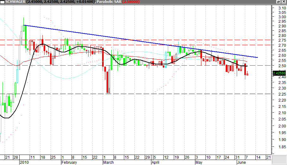
Task: Click the gray box at the axes corner
Action: click(279, 160)
